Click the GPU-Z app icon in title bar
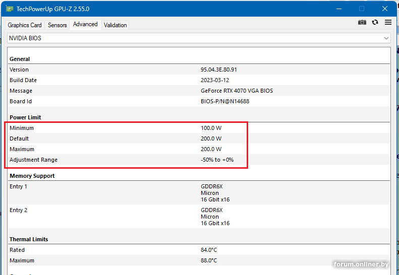 point(10,9)
